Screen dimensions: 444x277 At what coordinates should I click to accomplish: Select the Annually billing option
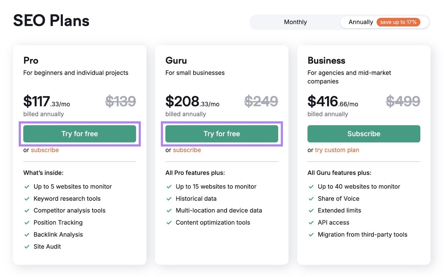[x=360, y=22]
